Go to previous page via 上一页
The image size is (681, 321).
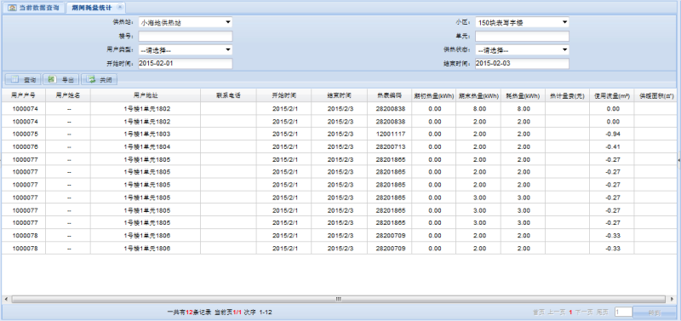tap(556, 312)
